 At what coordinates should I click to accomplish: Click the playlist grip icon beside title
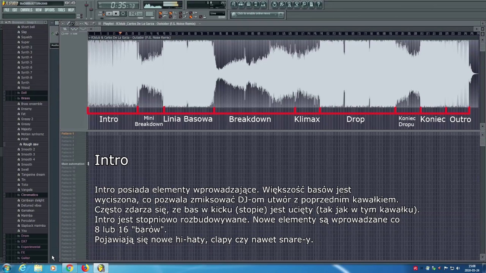99,24
